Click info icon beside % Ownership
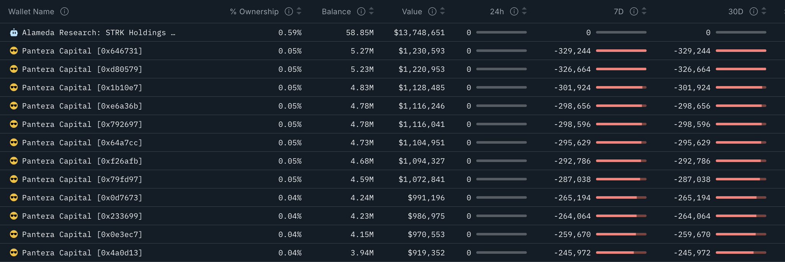Viewport: 785px width, 262px height. coord(289,12)
